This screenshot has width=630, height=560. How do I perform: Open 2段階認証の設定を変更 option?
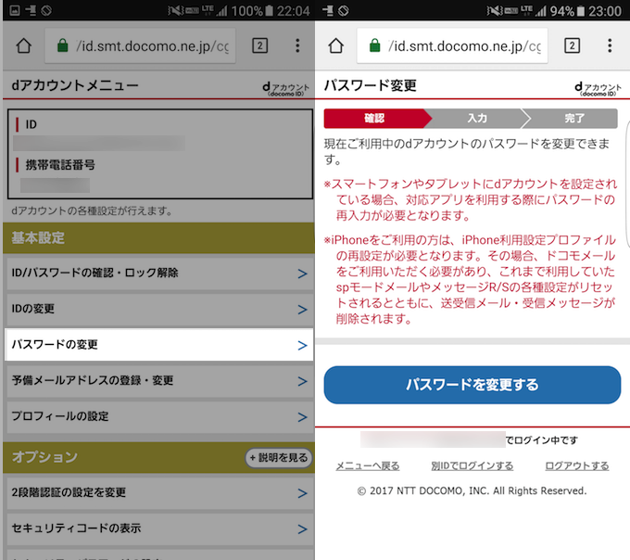coord(157,492)
